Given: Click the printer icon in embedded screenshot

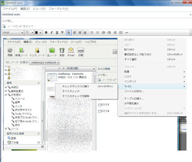Looking at the screenshot, I should 81,50.
